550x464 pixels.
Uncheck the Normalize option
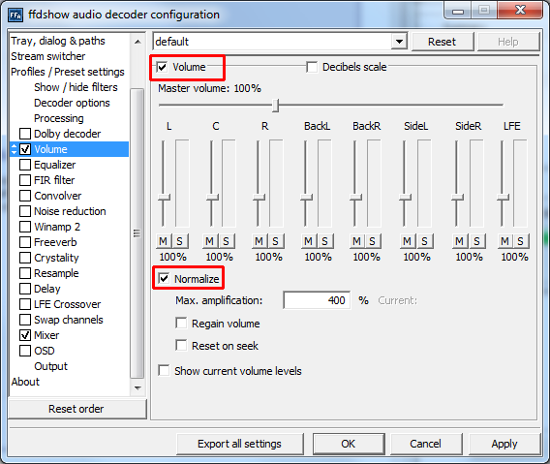point(164,279)
